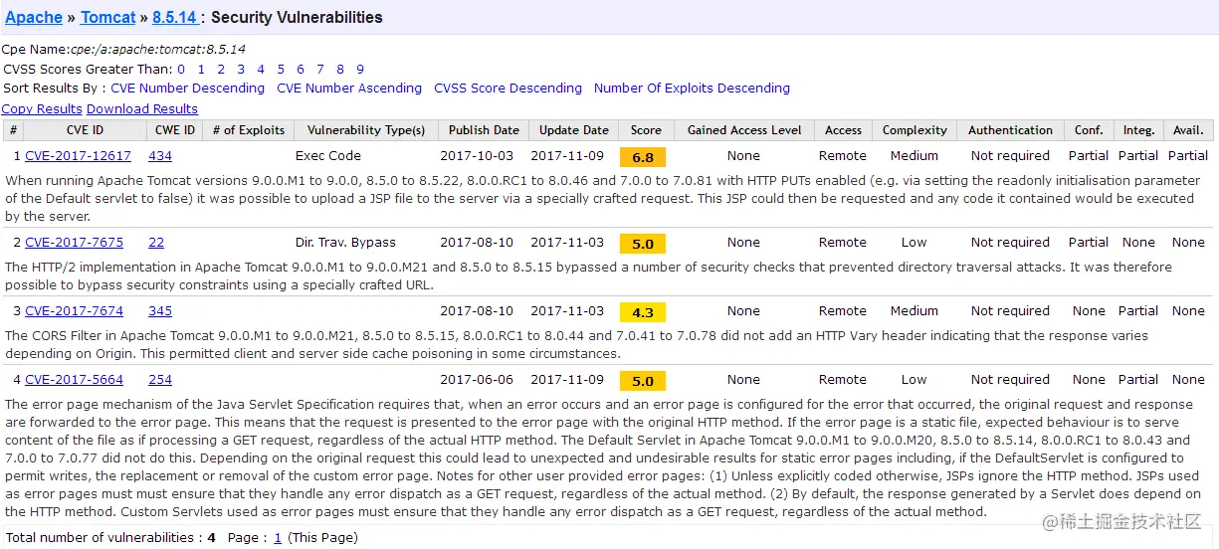The image size is (1219, 549).
Task: Click Copy Results link
Action: pyautogui.click(x=42, y=109)
